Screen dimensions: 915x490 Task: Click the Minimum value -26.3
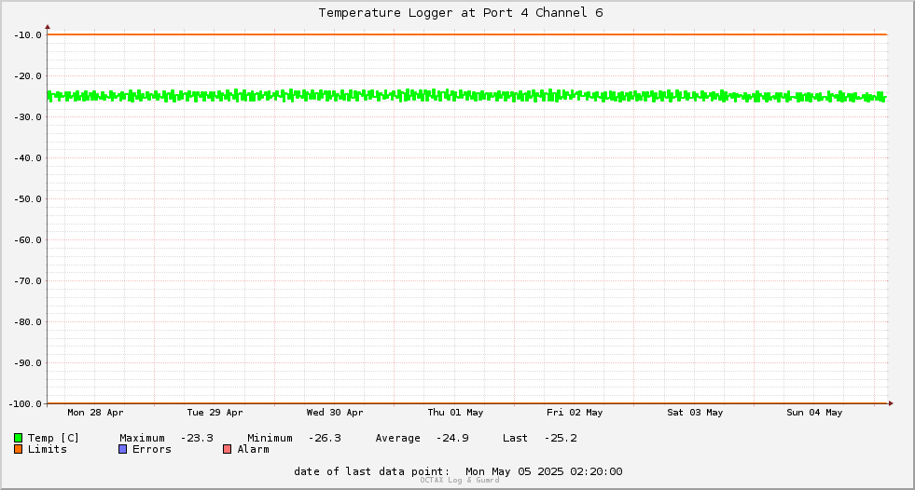pyautogui.click(x=325, y=438)
